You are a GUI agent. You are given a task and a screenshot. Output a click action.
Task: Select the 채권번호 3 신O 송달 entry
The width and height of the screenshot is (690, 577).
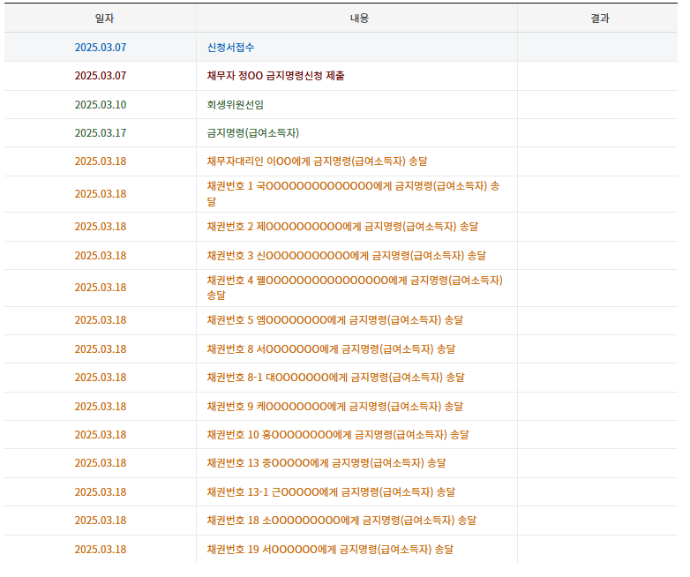[x=346, y=256]
